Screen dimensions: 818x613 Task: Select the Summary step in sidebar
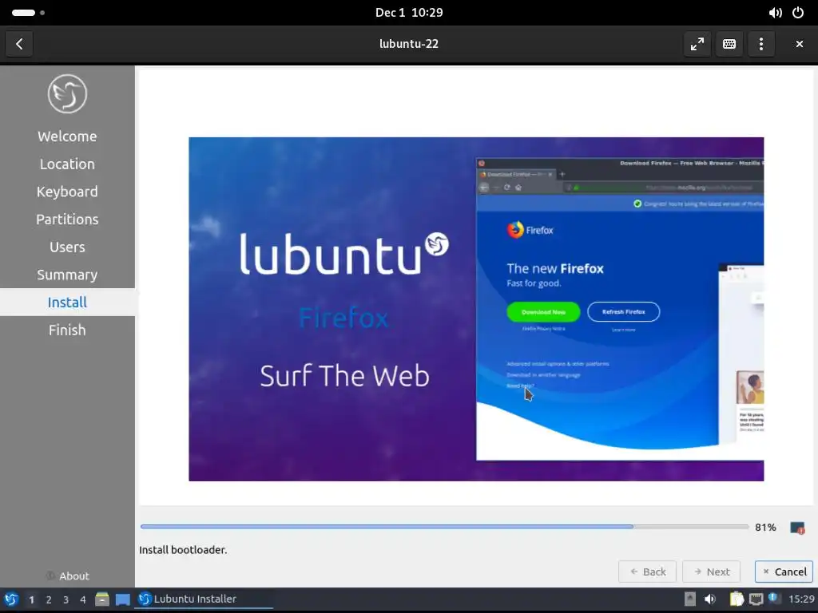pyautogui.click(x=67, y=275)
